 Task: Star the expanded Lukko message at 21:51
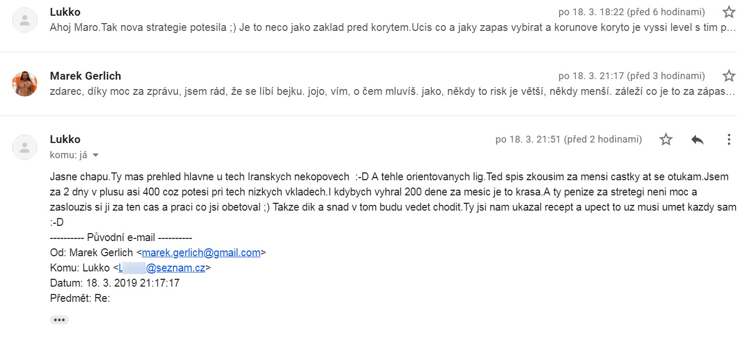tap(665, 139)
